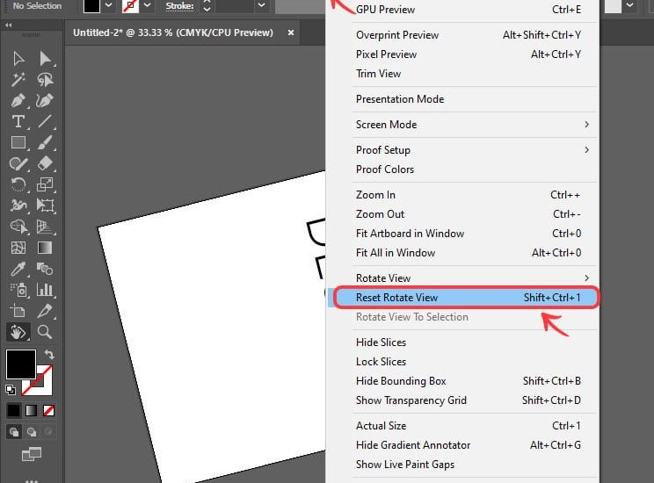Select the Free Transform tool
Image resolution: width=654 pixels, height=483 pixels.
coord(45,205)
